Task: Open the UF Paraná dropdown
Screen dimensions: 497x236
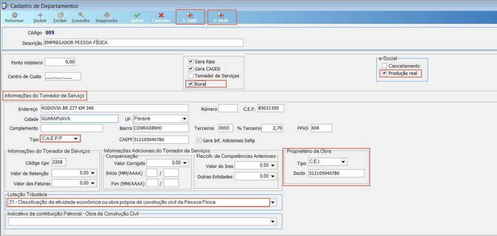Action: [184, 119]
